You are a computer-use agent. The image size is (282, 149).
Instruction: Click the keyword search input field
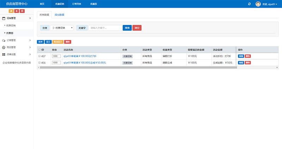point(105,28)
